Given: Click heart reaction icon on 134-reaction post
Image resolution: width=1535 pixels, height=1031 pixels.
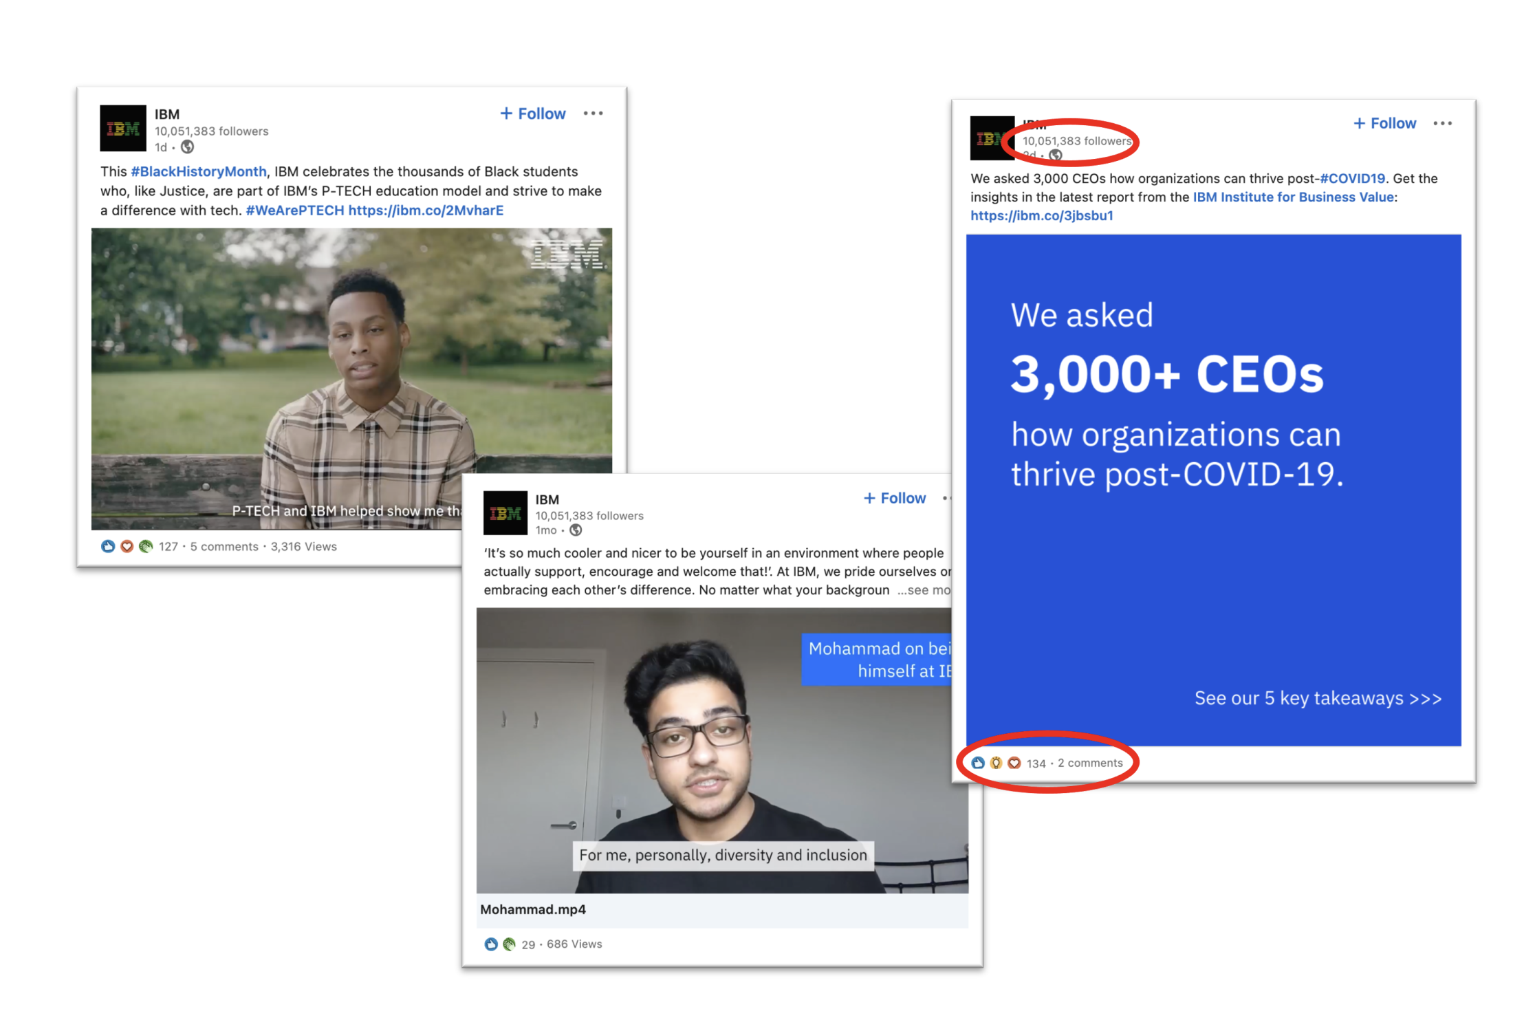Looking at the screenshot, I should click(x=1014, y=763).
